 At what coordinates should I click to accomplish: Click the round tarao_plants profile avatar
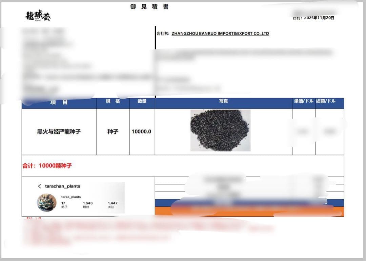46,203
